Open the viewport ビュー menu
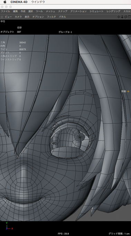131x236 pixels. [8, 17]
